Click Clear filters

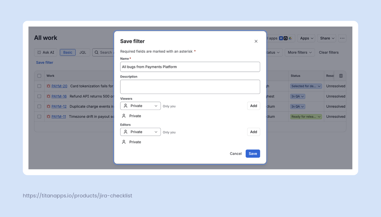click(329, 52)
